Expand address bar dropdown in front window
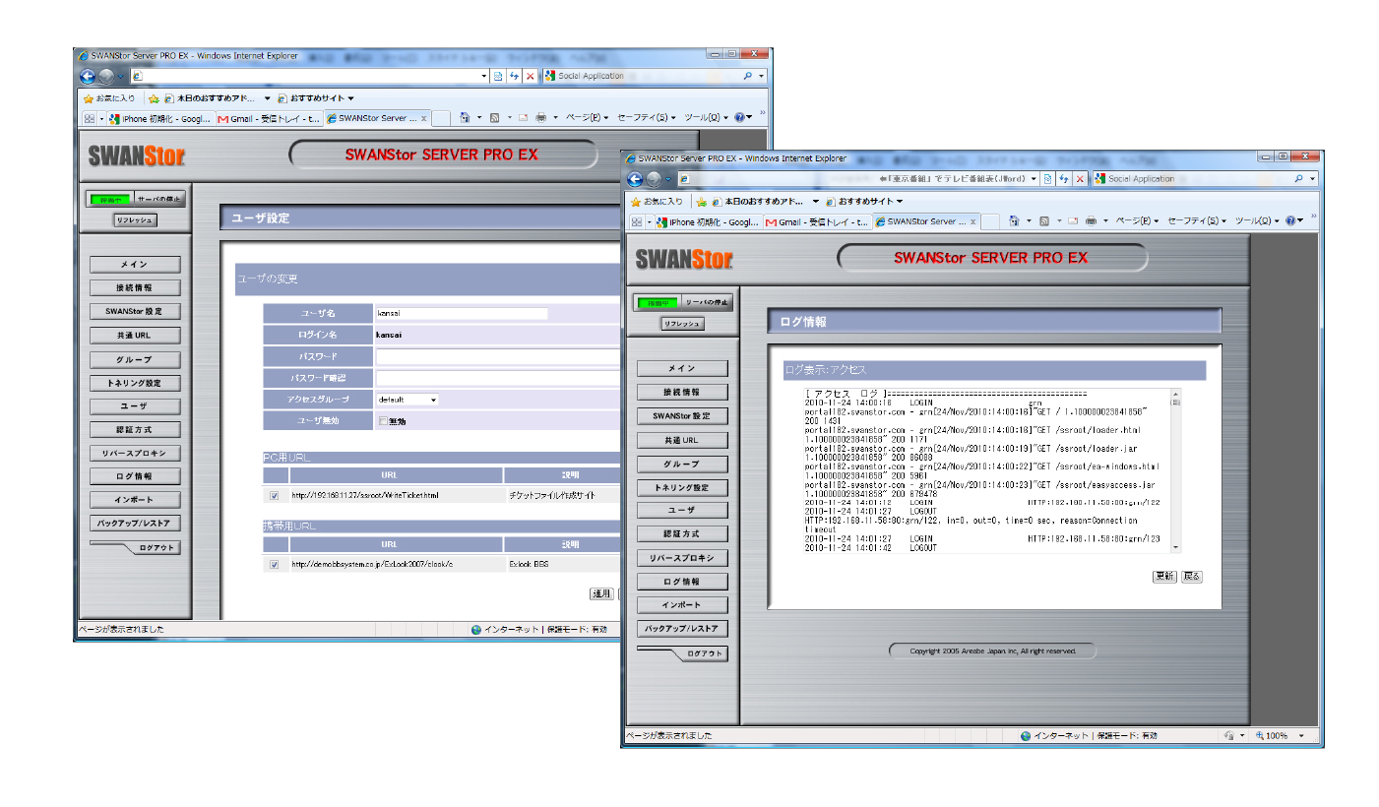Screen dimensions: 1379x807 click(x=1034, y=179)
